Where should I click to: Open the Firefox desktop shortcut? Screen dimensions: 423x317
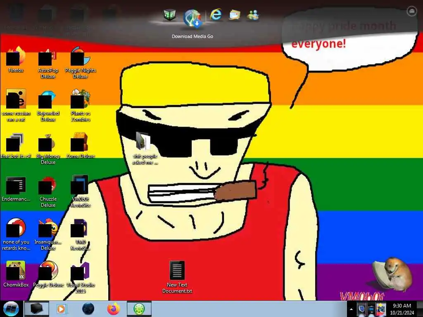tap(16, 59)
